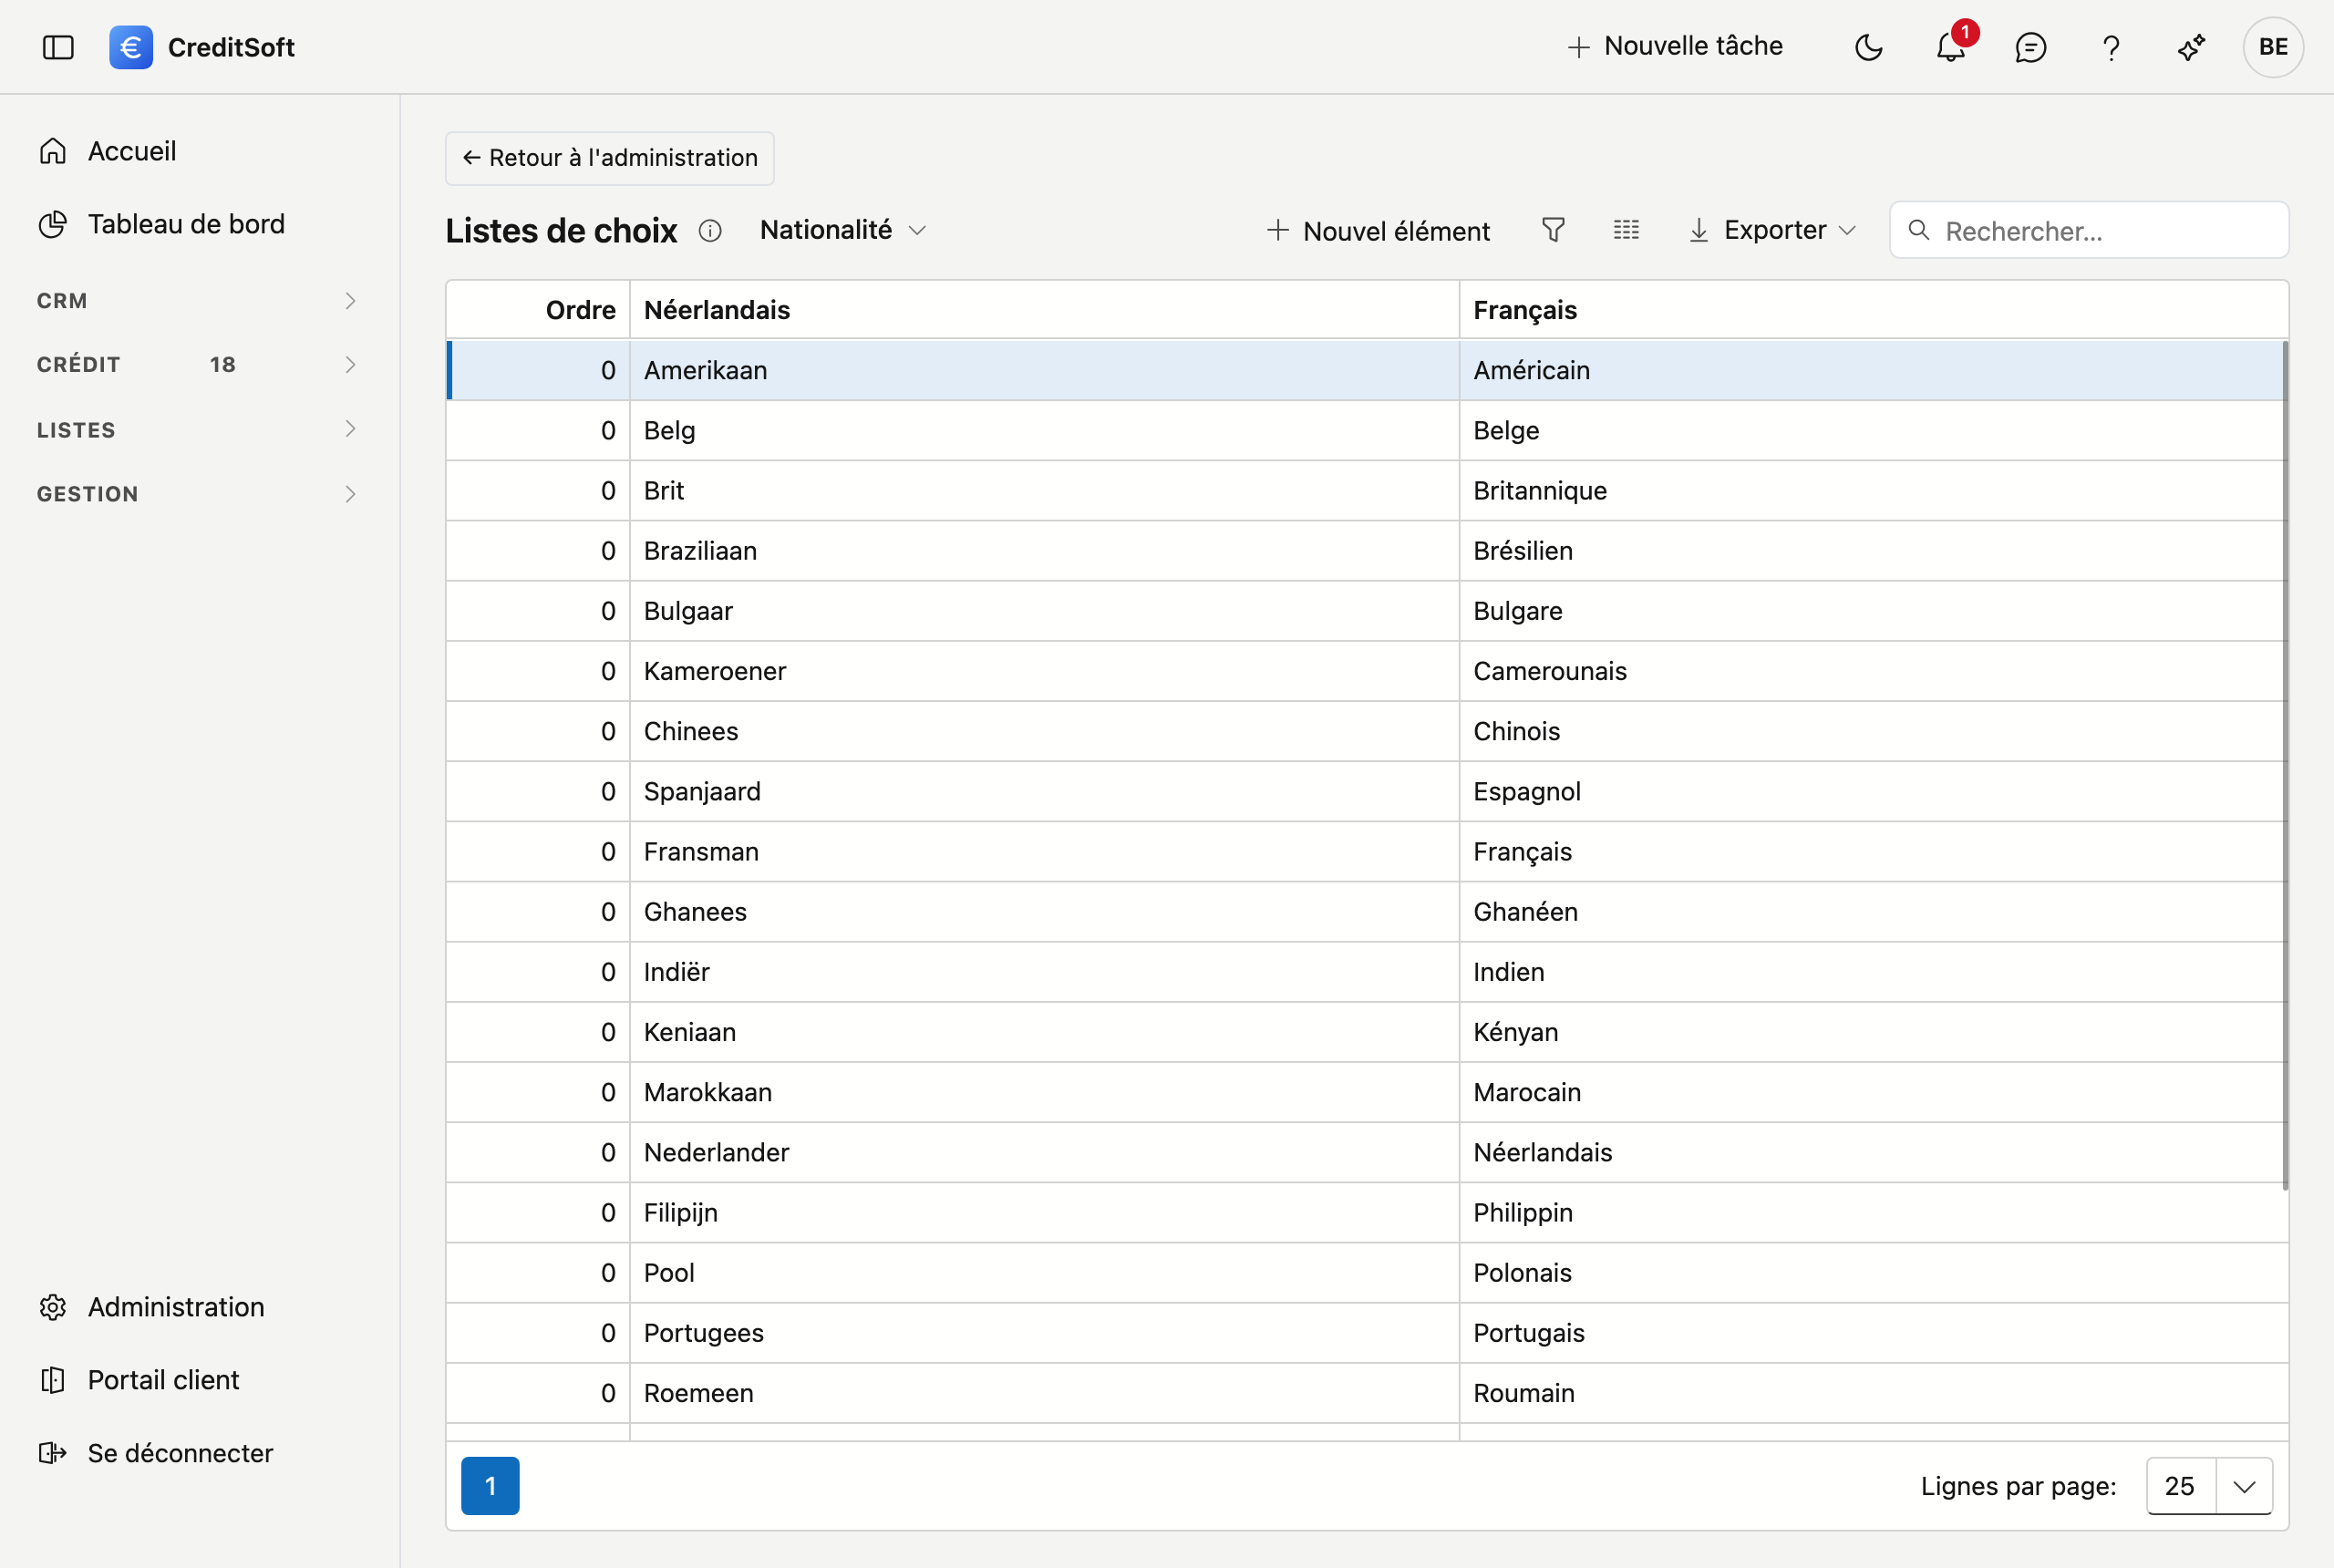2334x1568 pixels.
Task: Select the Belg cell
Action: pyautogui.click(x=1044, y=431)
